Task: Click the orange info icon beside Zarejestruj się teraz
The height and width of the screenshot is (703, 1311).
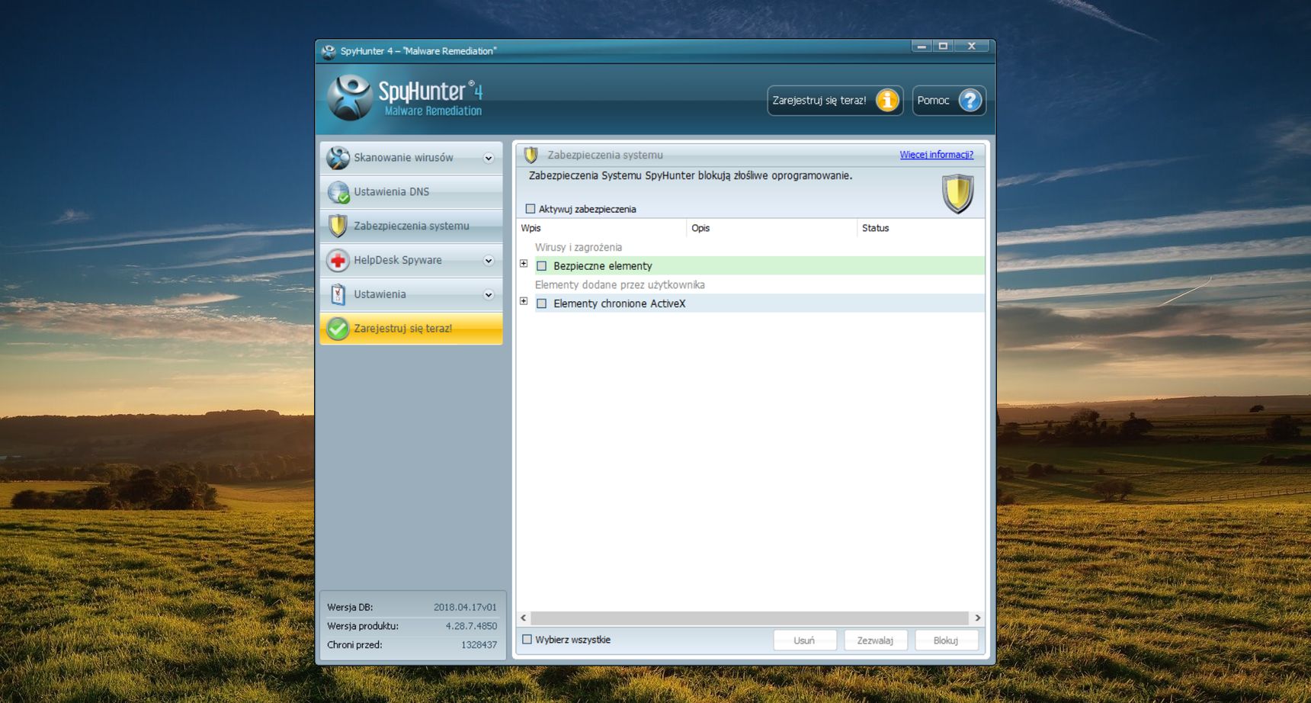Action: [887, 101]
